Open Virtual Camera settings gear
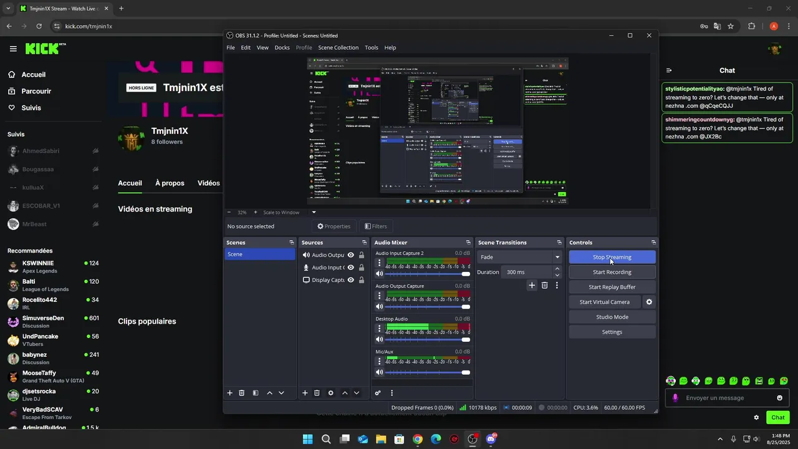 (649, 302)
